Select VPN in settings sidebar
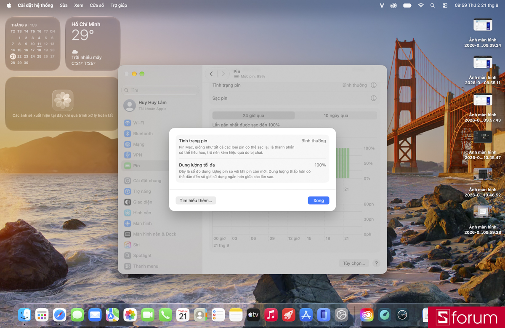 (160, 155)
